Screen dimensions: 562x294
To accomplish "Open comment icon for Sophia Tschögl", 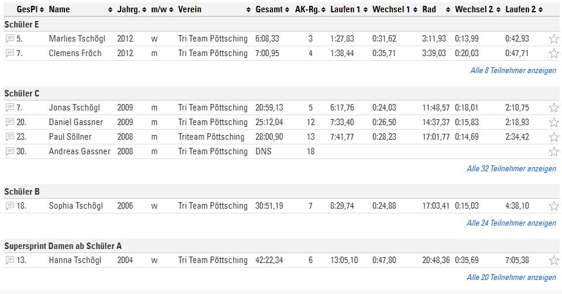I will coord(10,206).
